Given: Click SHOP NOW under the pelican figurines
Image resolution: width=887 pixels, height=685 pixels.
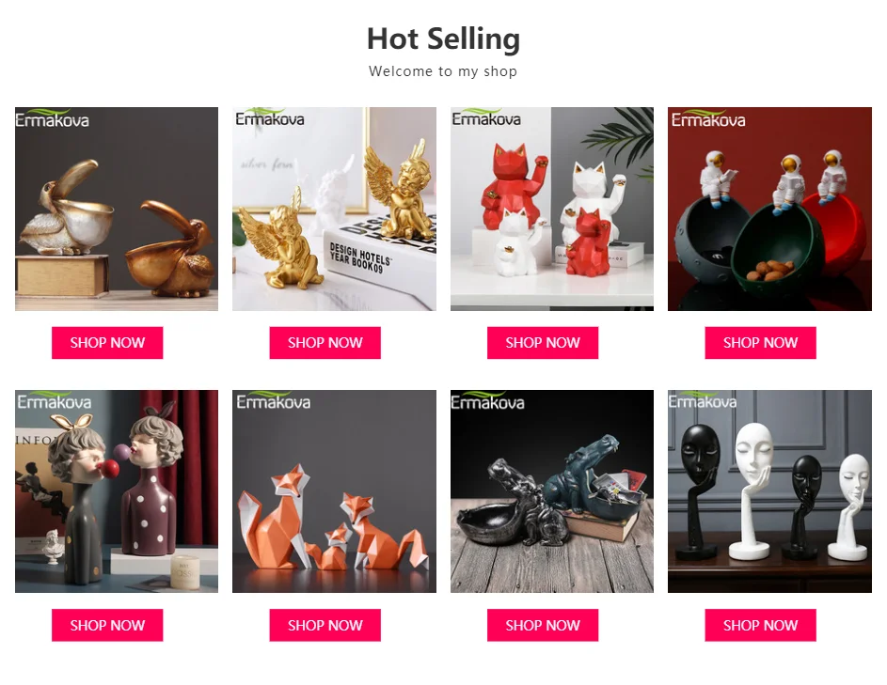Looking at the screenshot, I should coord(107,342).
